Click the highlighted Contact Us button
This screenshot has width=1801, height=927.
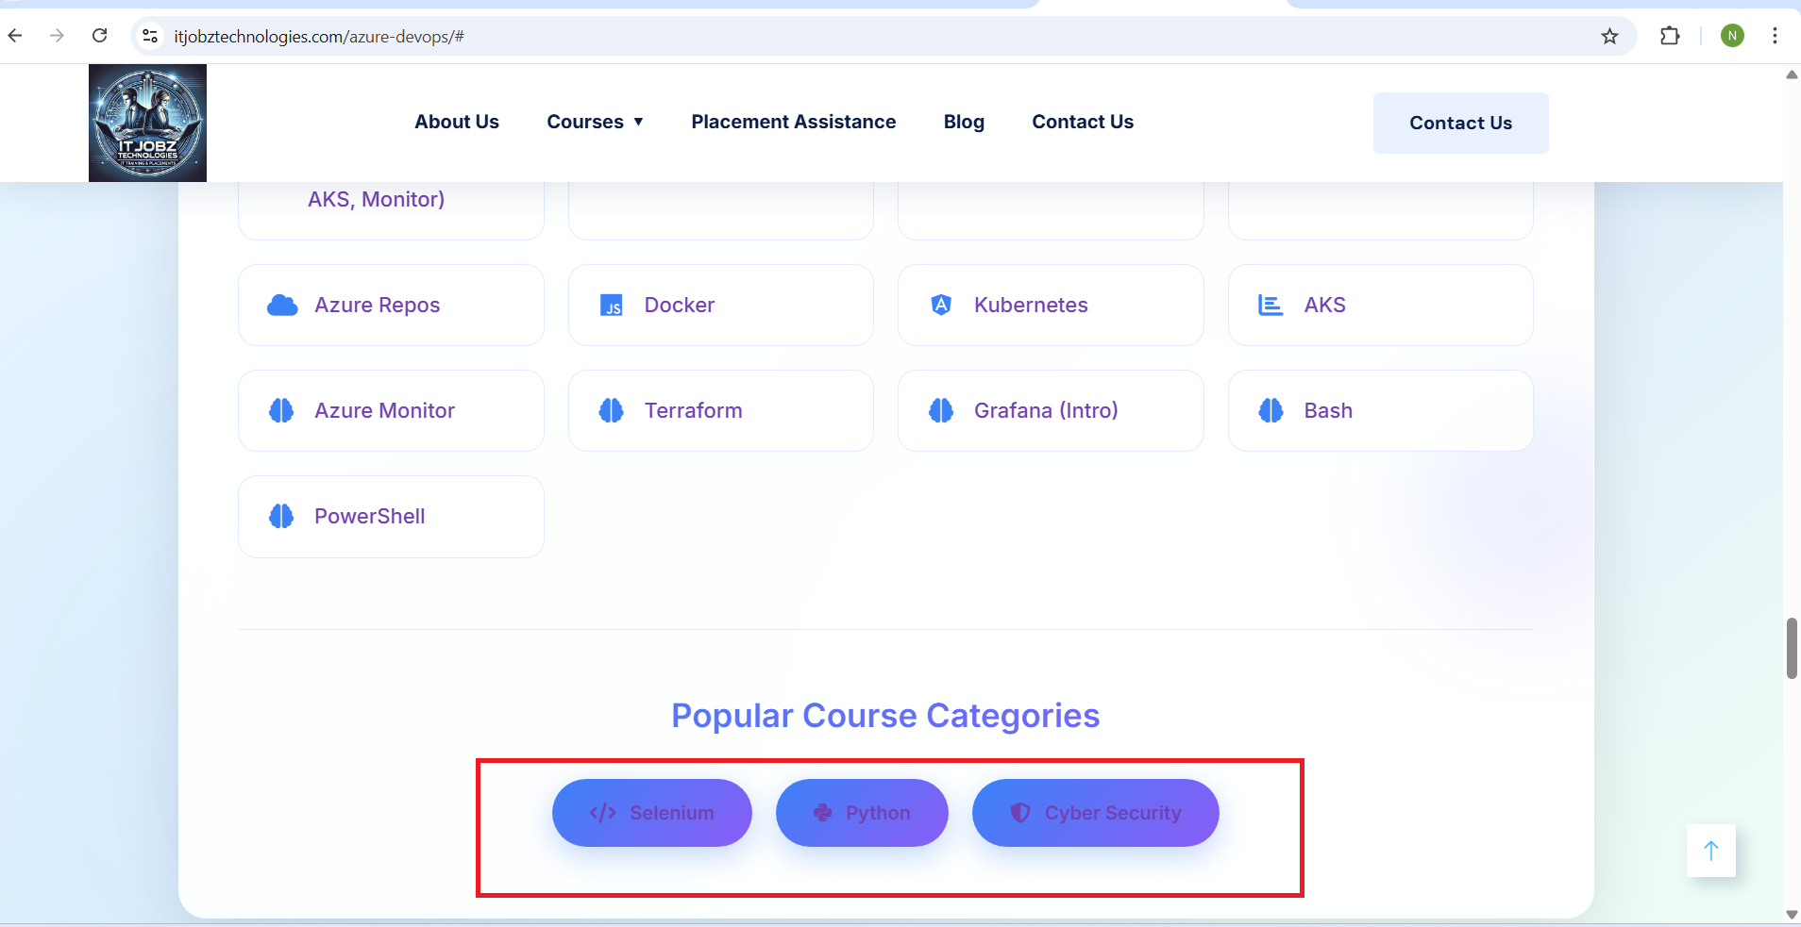click(1460, 123)
